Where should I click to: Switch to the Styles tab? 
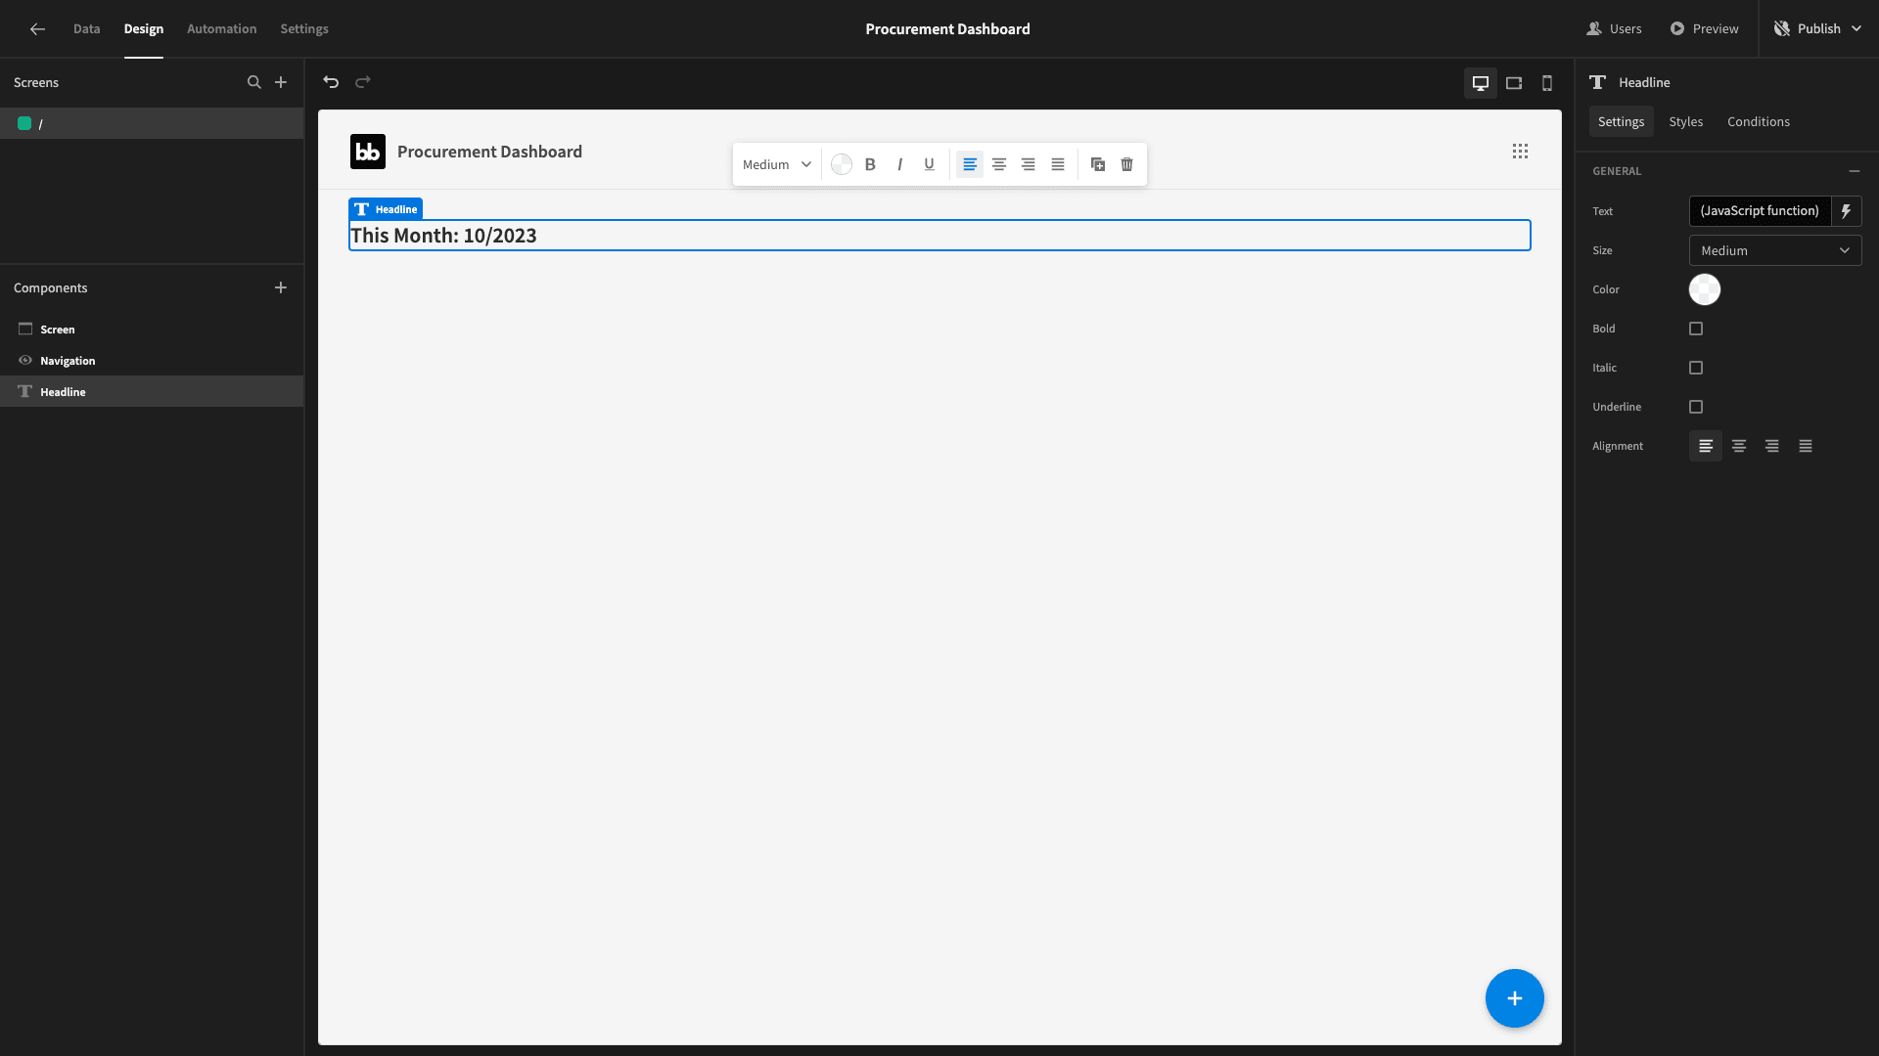pos(1686,122)
